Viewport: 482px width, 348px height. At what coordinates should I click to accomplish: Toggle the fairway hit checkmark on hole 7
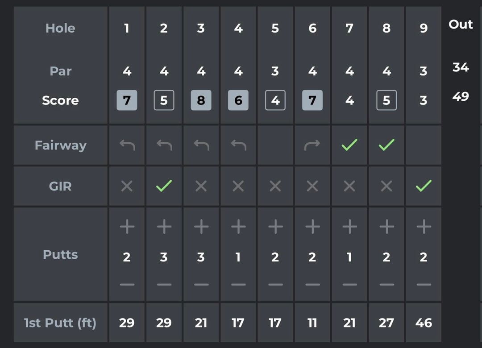349,145
